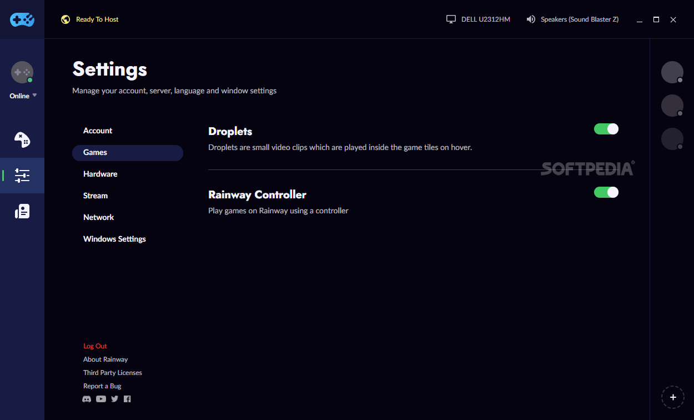
Task: Select the Games settings tab
Action: pos(128,152)
